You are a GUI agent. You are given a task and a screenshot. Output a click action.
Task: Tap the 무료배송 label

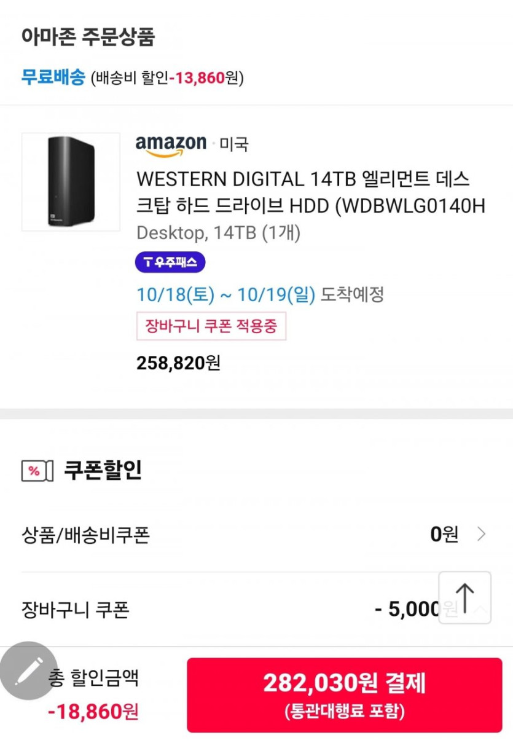[x=53, y=77]
